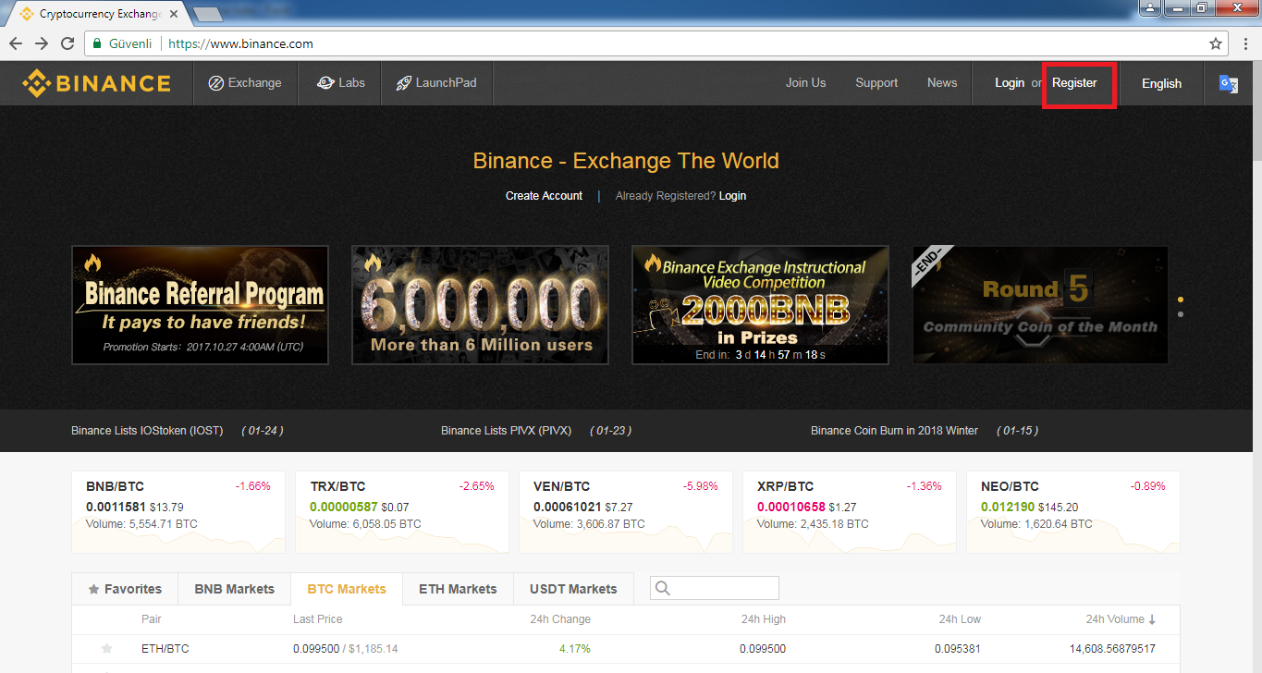The height and width of the screenshot is (673, 1262).
Task: Click the browser Forward arrow
Action: tap(42, 43)
